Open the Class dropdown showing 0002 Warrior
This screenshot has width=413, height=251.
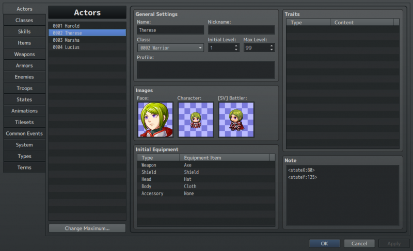click(x=170, y=48)
